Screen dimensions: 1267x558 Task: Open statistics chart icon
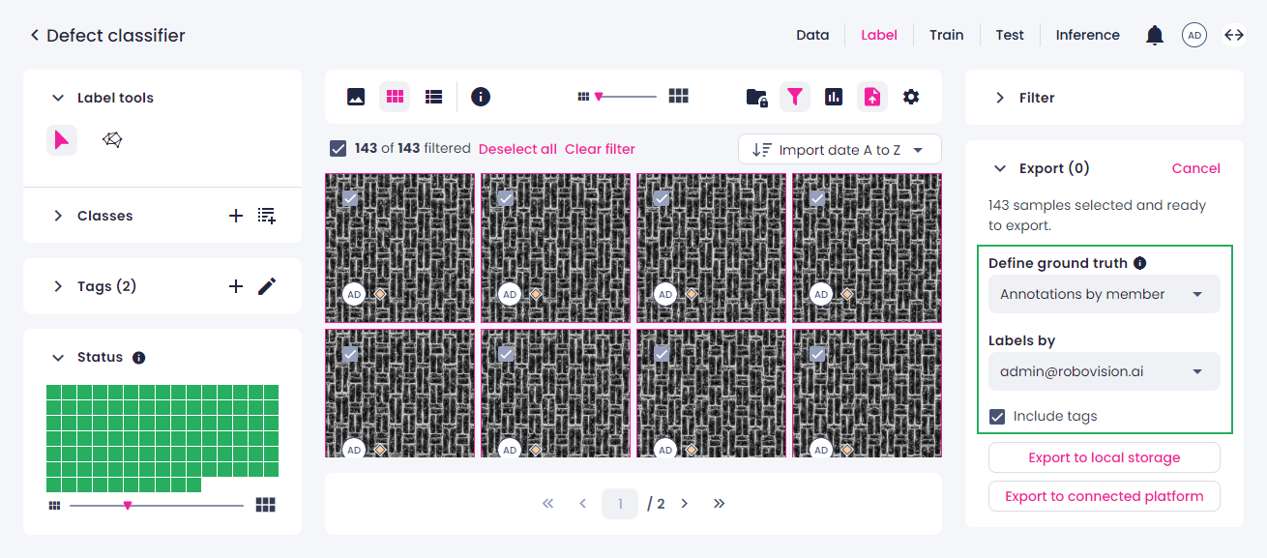click(x=834, y=97)
